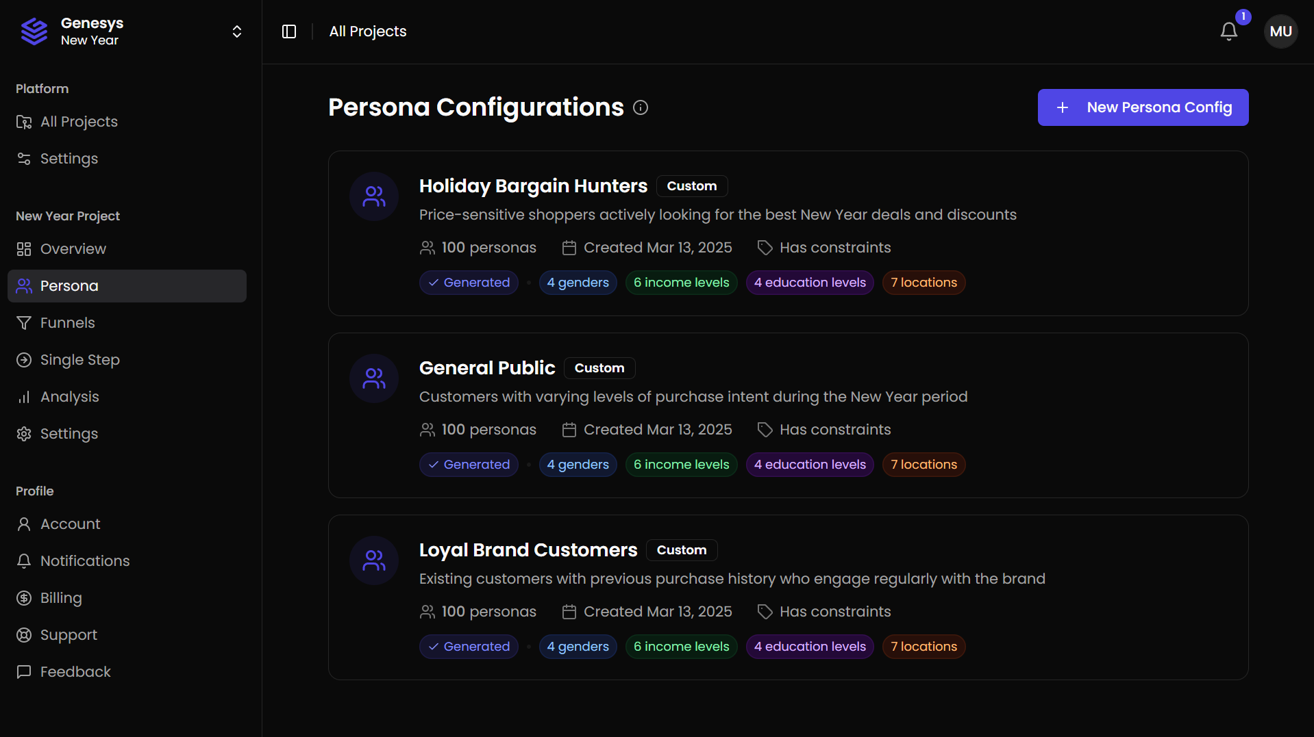Click the Generated tag on Loyal Brand Customers
The image size is (1314, 737).
pos(469,647)
